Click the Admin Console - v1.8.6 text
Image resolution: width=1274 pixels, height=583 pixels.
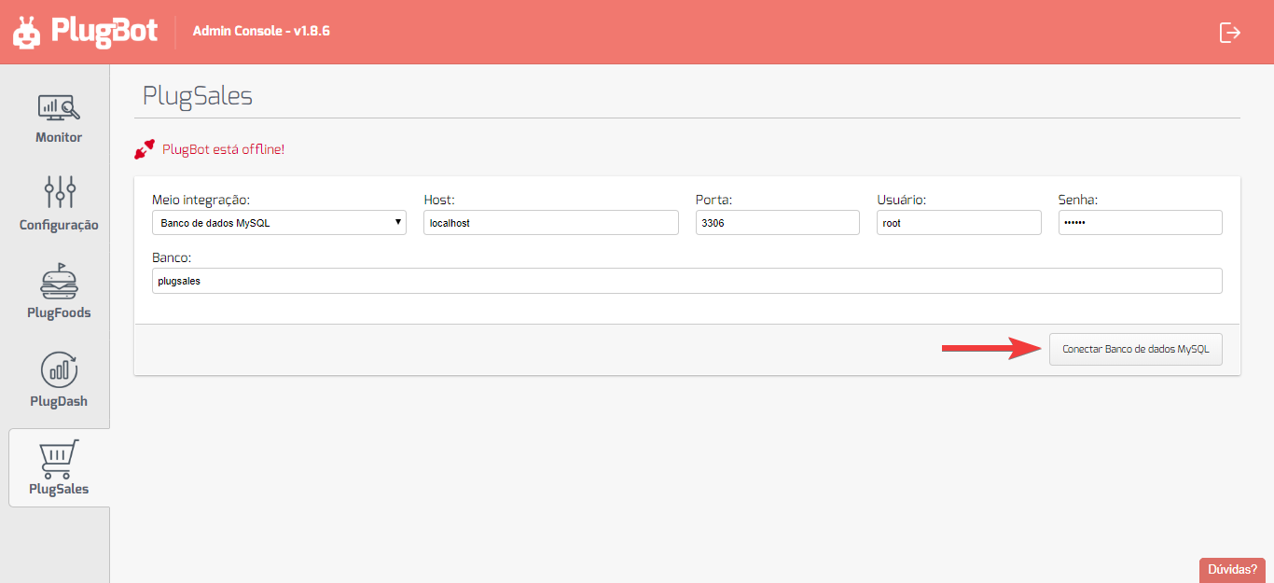[x=261, y=31]
